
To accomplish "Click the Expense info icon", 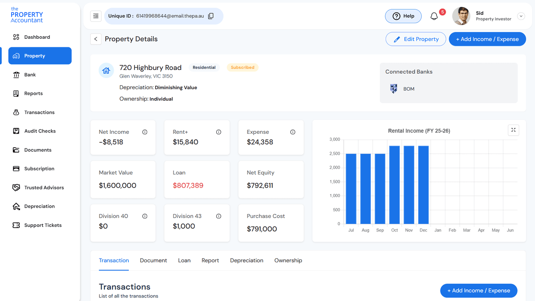I will click(x=292, y=132).
